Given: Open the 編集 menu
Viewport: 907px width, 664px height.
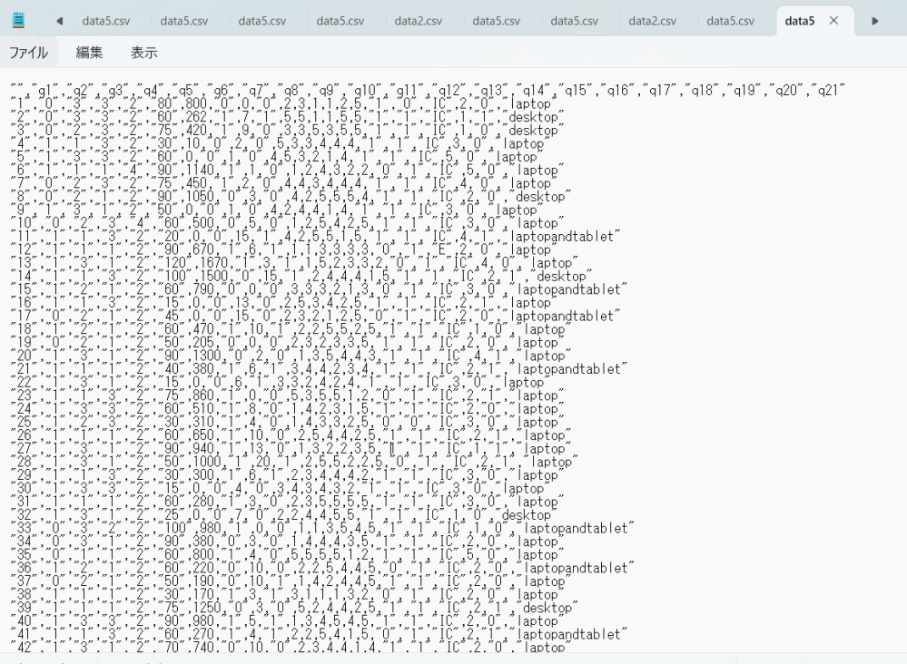Looking at the screenshot, I should coord(89,53).
